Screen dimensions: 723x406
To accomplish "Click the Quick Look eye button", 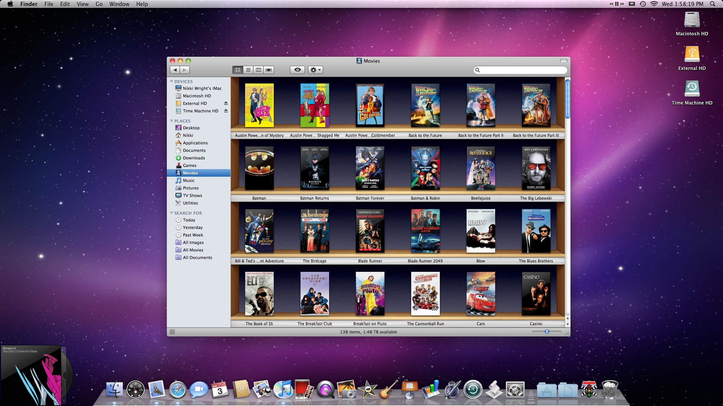I will [x=297, y=70].
